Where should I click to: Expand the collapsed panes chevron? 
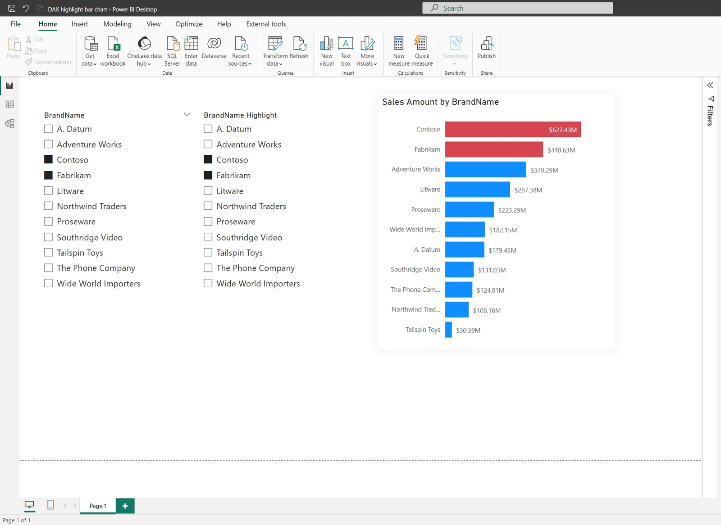coord(710,85)
